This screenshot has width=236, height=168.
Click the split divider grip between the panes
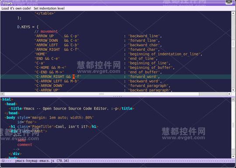[118, 96]
